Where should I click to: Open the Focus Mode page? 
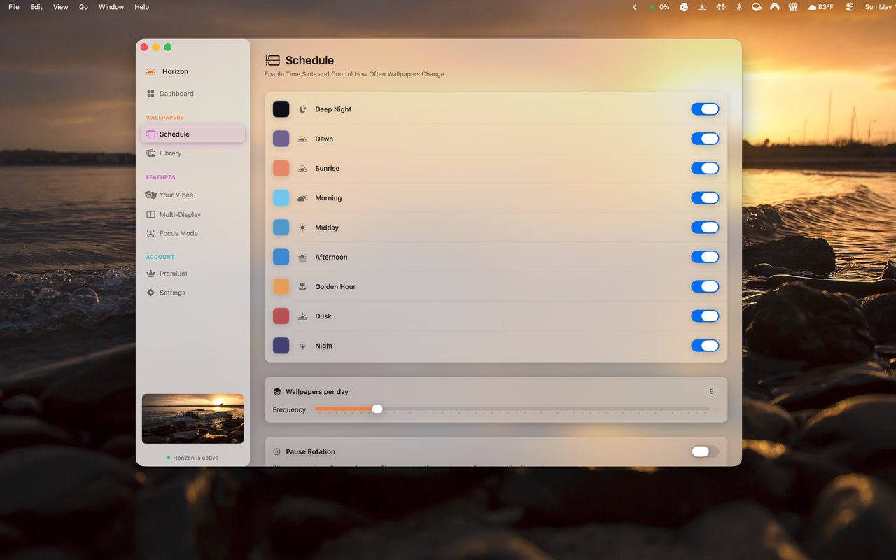[x=192, y=233]
